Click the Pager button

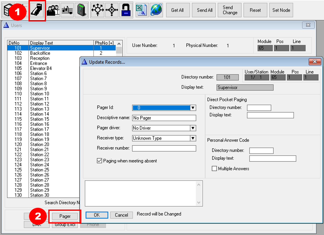click(65, 216)
